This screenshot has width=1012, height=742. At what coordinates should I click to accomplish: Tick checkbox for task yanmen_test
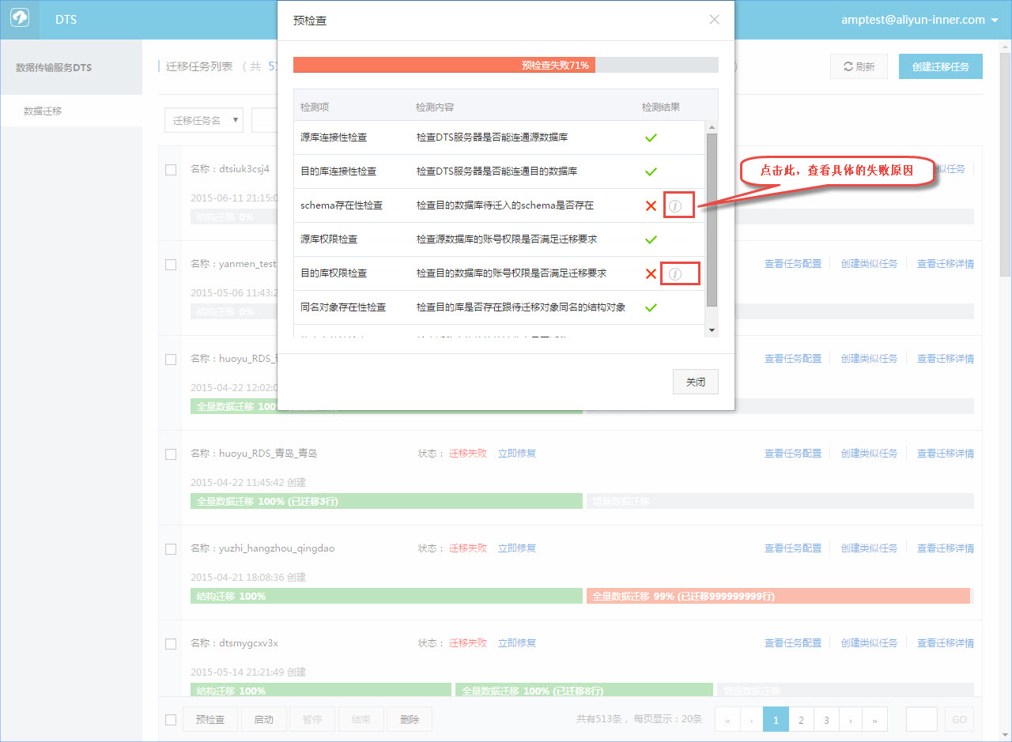point(171,264)
